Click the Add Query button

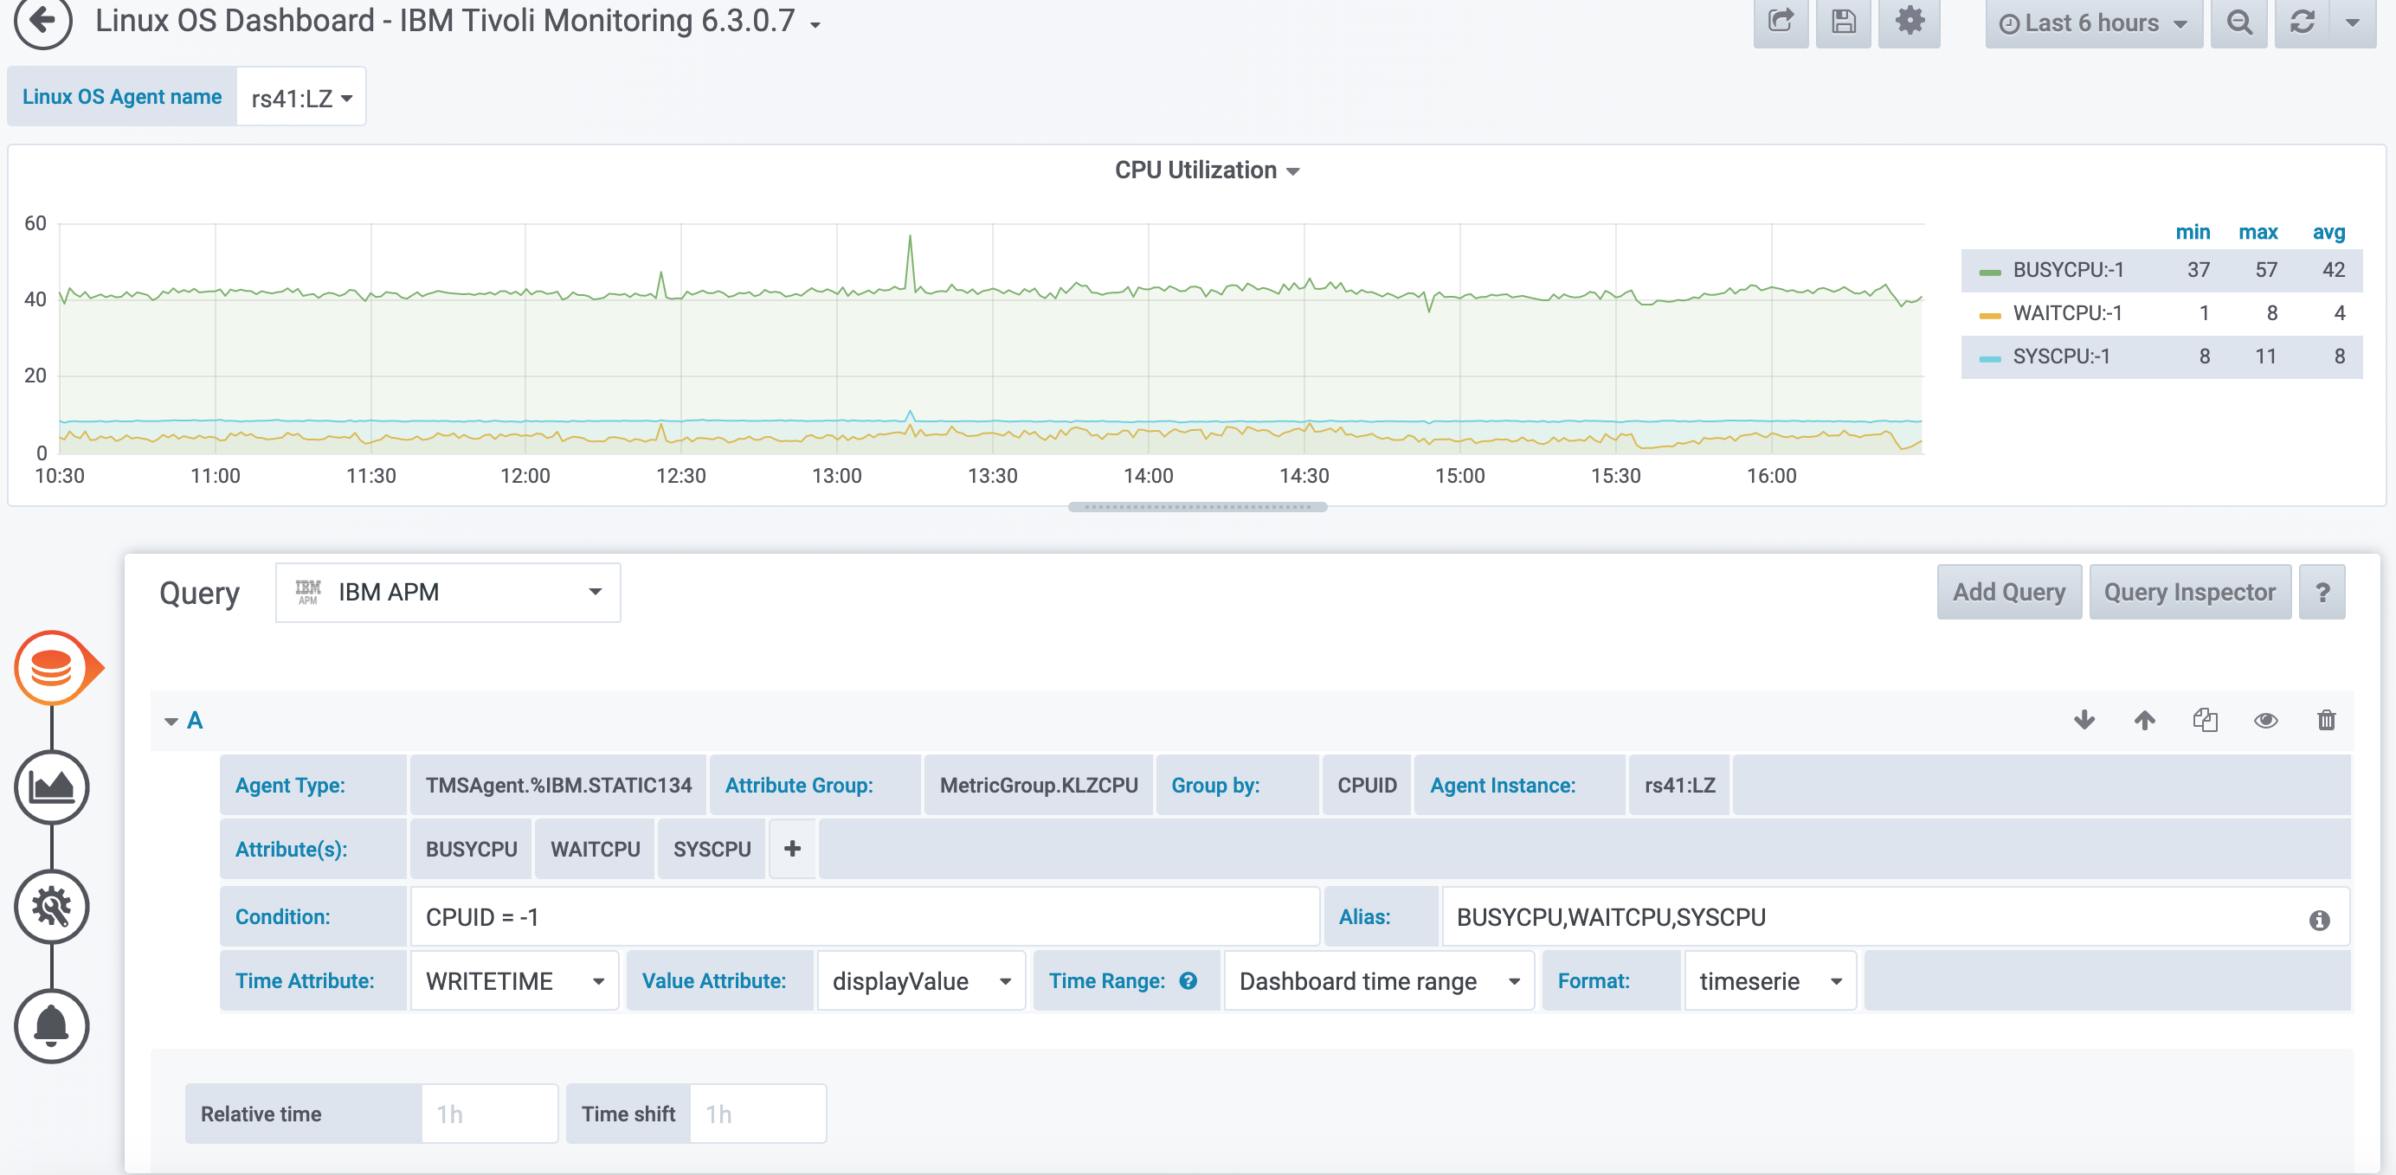tap(2008, 592)
